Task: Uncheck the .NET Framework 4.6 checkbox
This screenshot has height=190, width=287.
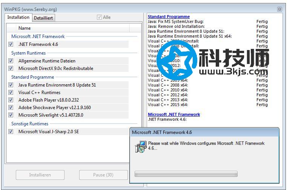Action: point(11,44)
